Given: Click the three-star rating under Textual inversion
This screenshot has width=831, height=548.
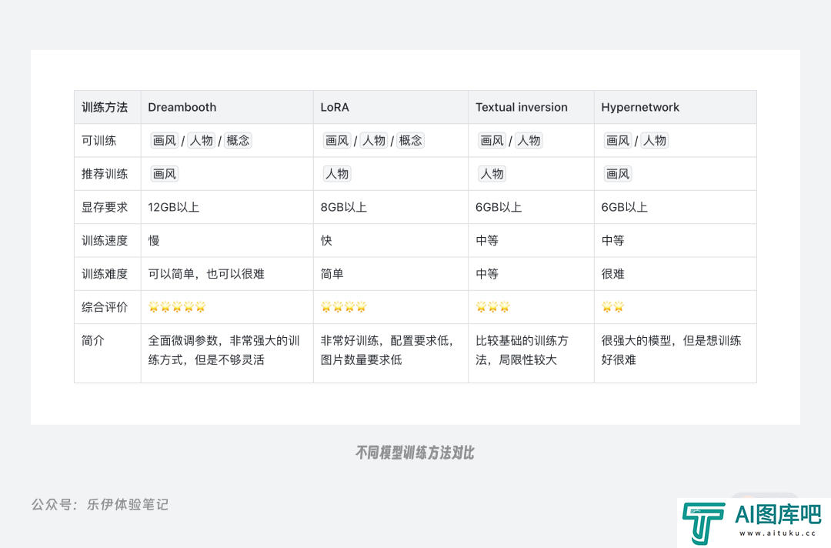Looking at the screenshot, I should pos(493,307).
